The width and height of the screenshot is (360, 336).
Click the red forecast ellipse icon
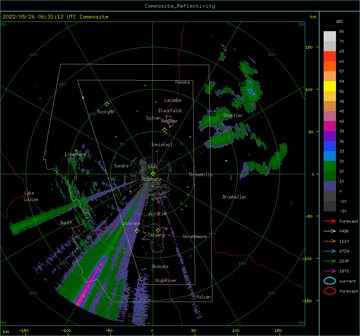pyautogui.click(x=330, y=291)
